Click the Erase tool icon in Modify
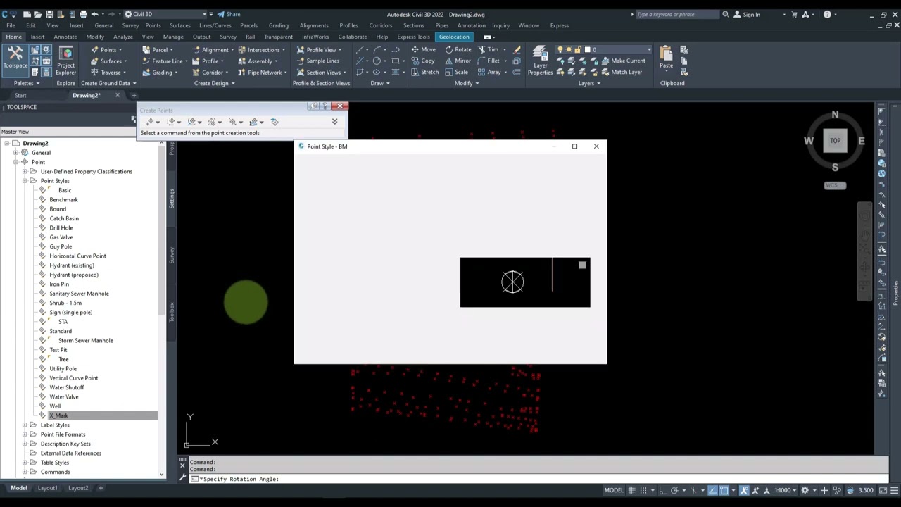Screen dimensions: 901x507 point(517,49)
